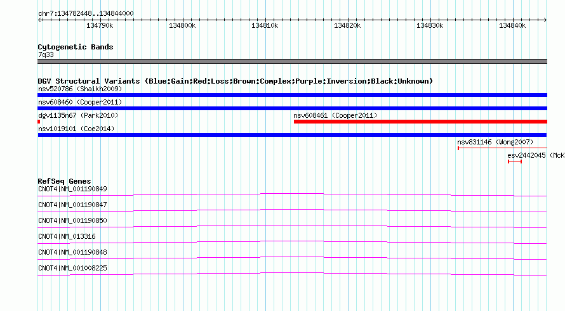Select the CNOT4|NM_001190849 transcript label
The height and width of the screenshot is (311, 565).
pyautogui.click(x=72, y=189)
